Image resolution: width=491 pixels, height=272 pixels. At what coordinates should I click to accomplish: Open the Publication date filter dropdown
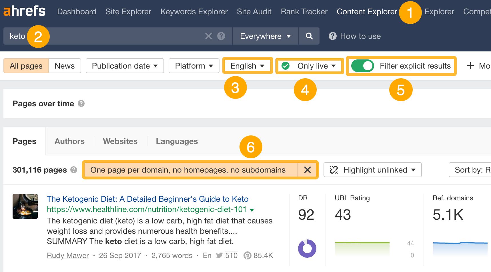[x=124, y=66]
